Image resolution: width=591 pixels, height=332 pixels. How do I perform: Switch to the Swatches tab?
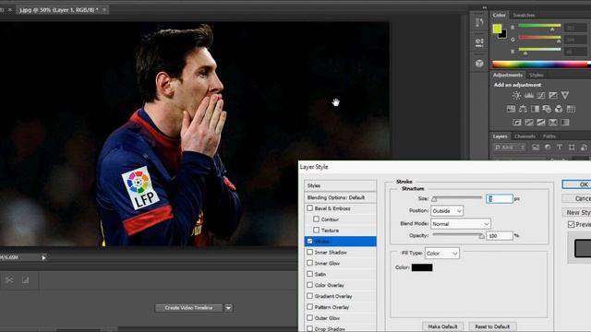click(x=524, y=15)
